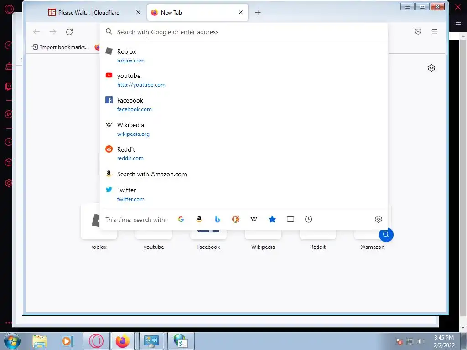467x350 pixels.
Task: Search this time with DuckDuckGo icon
Action: (x=236, y=219)
